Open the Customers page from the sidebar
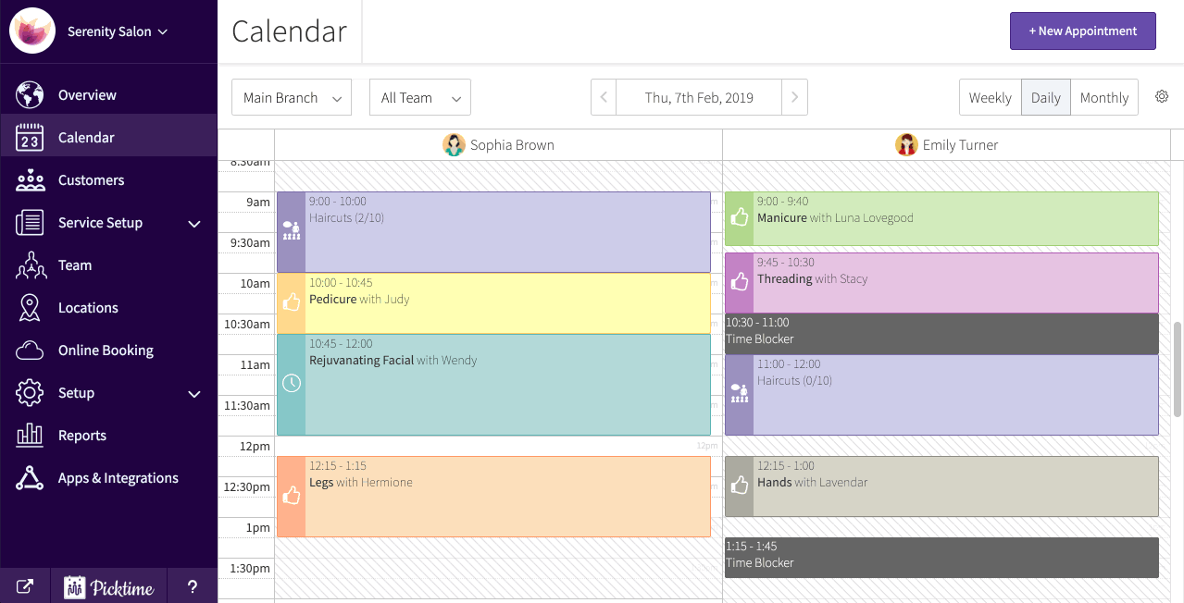1184x603 pixels. click(91, 179)
